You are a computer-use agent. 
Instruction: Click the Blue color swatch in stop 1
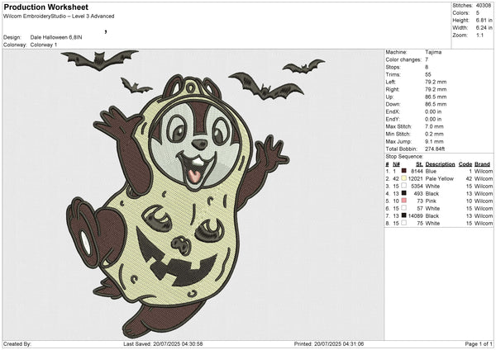[x=404, y=170]
